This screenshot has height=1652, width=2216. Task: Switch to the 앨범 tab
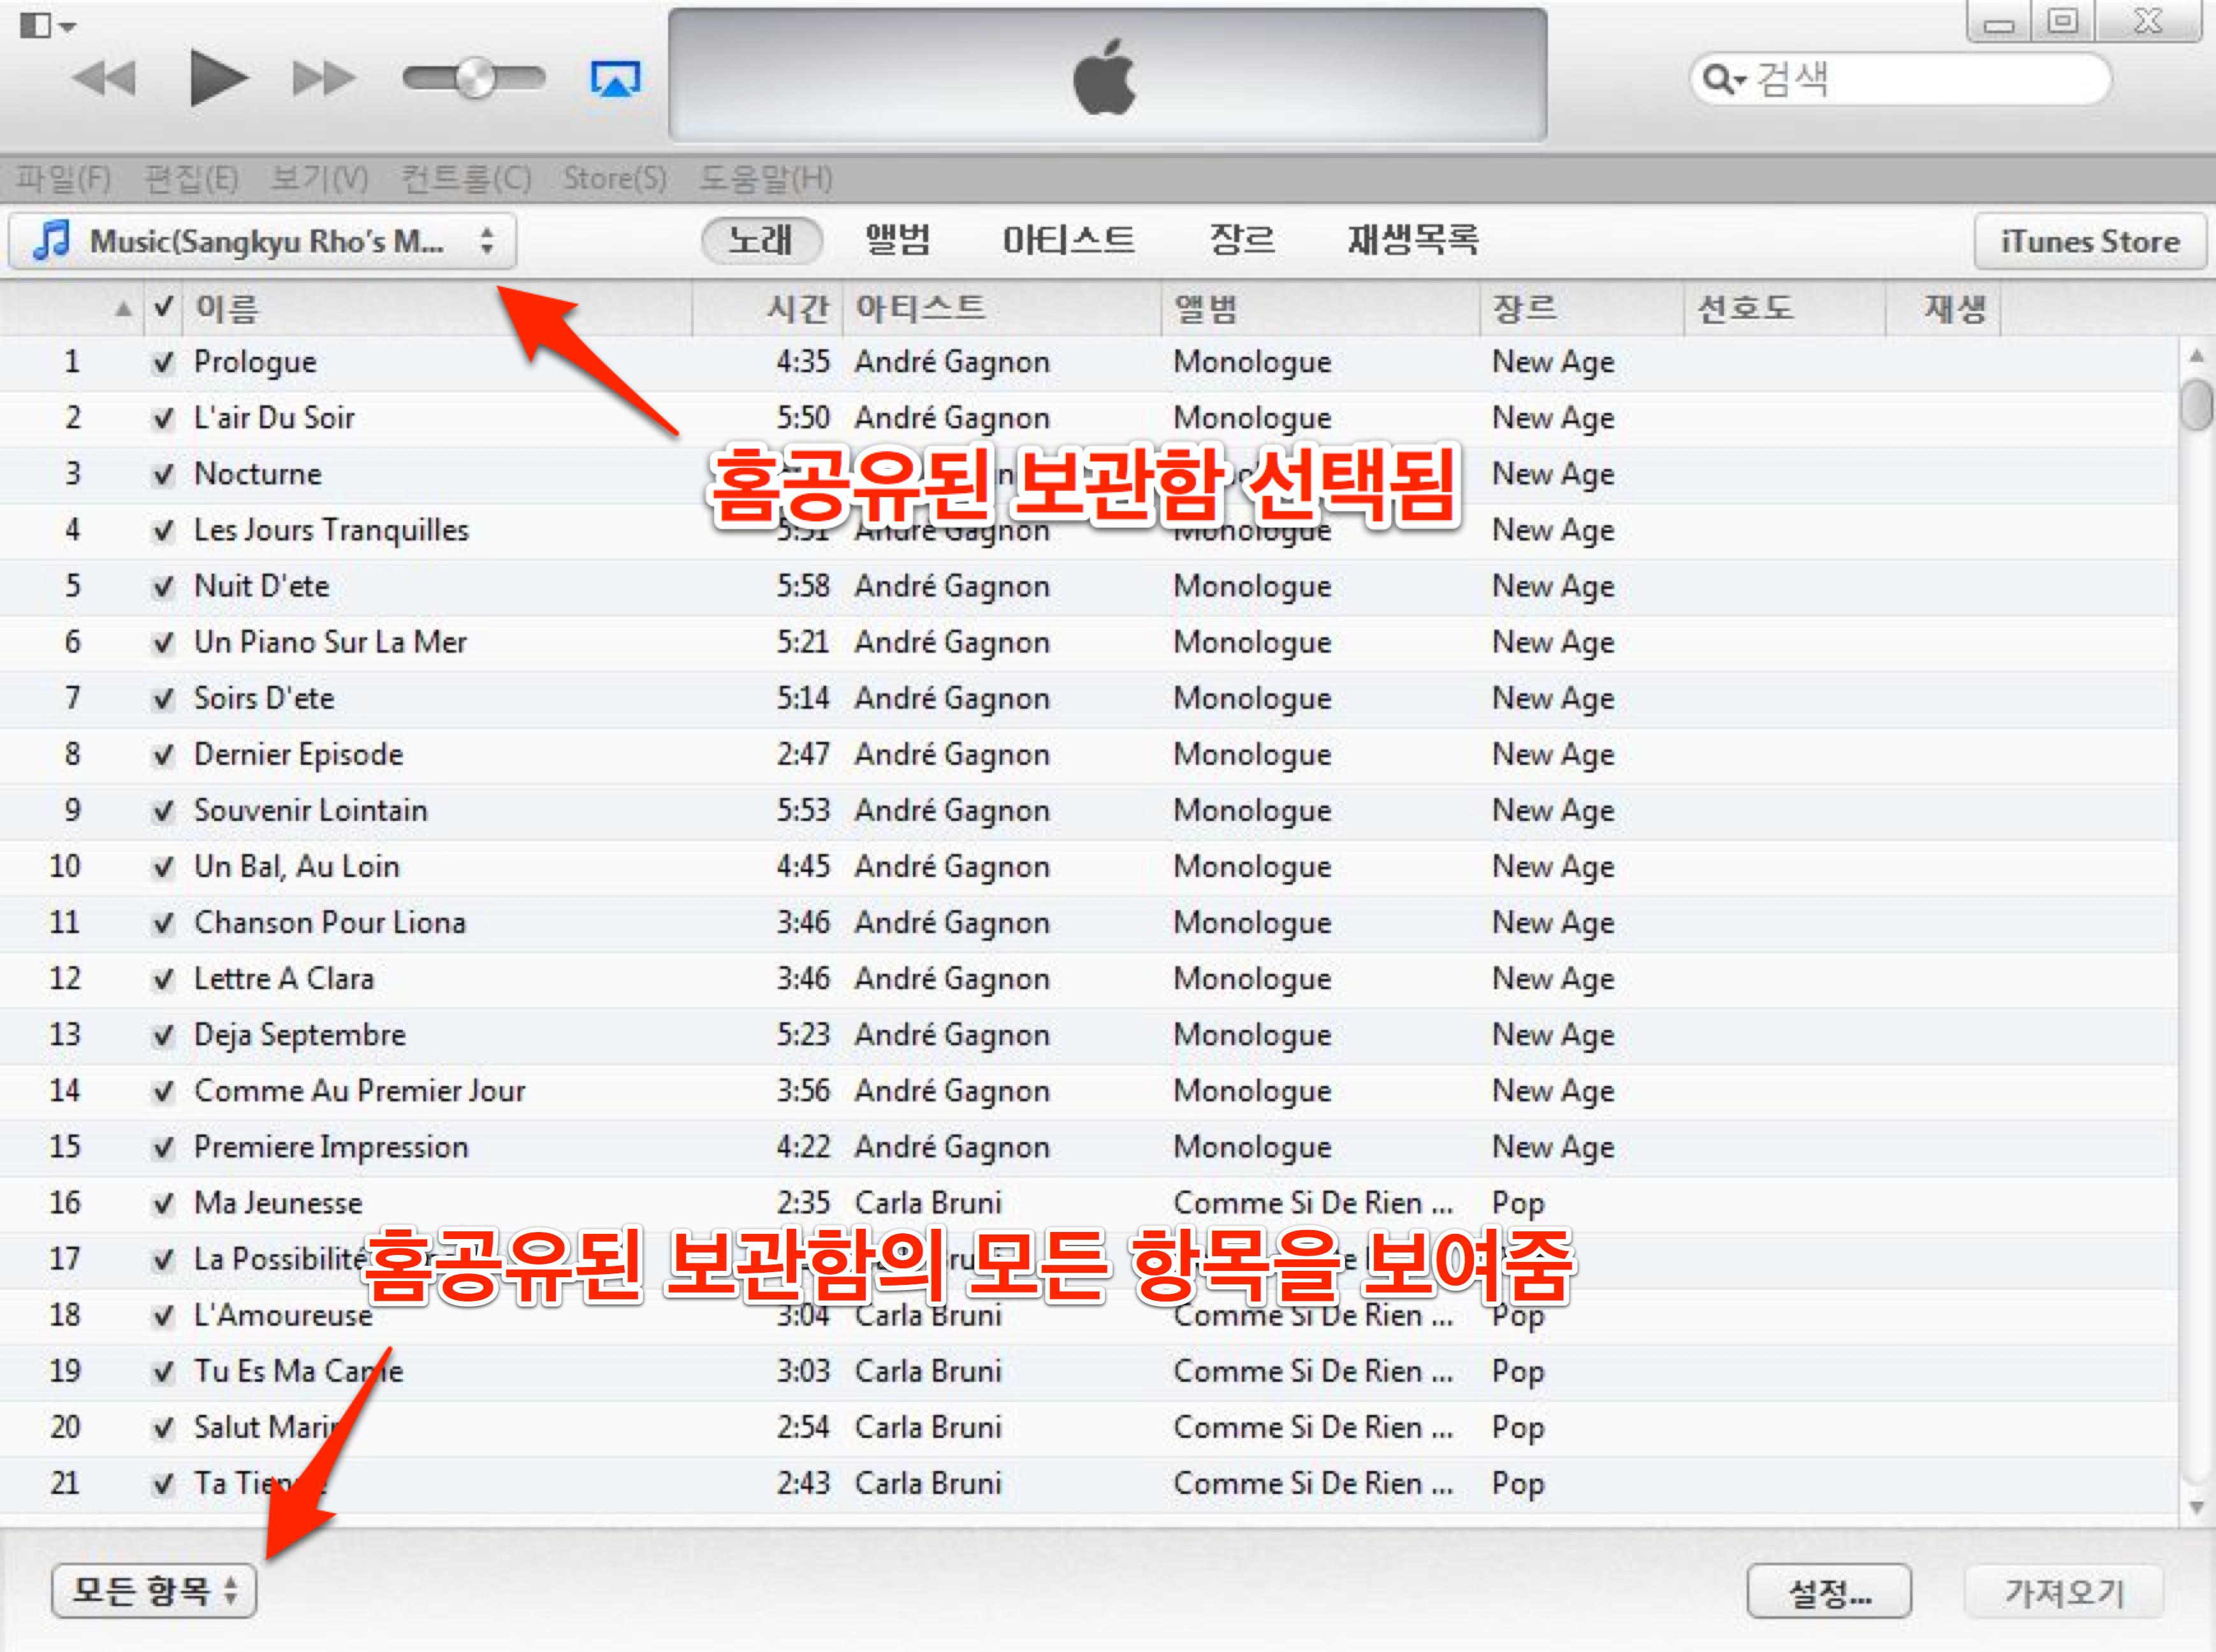coord(897,240)
